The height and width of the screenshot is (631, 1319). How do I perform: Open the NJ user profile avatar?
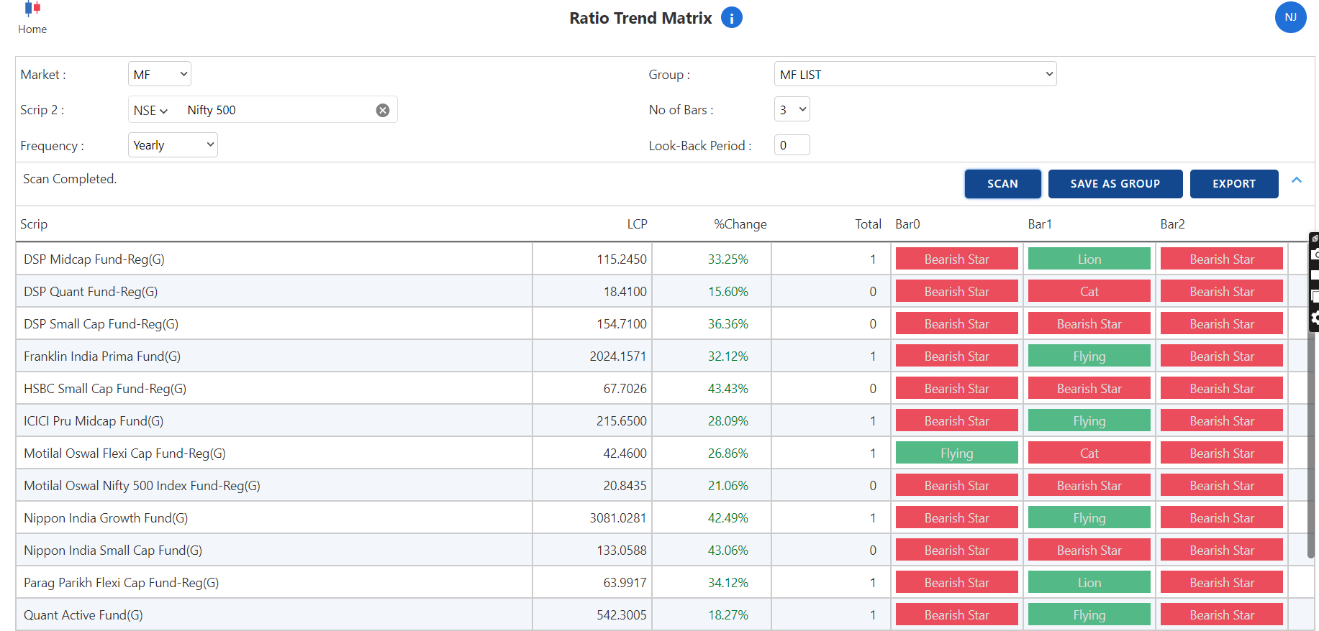tap(1290, 17)
